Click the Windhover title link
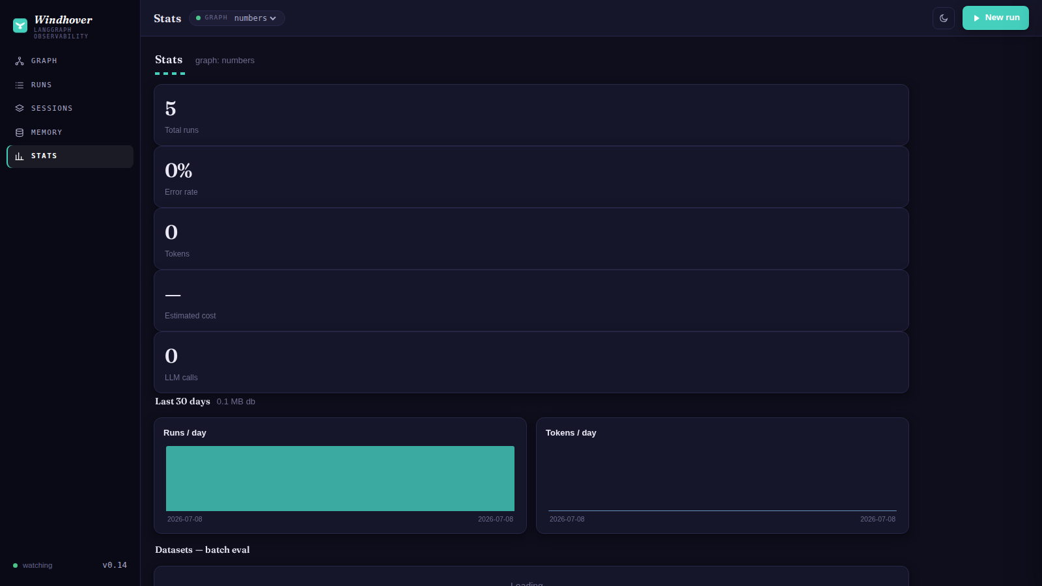 63,20
